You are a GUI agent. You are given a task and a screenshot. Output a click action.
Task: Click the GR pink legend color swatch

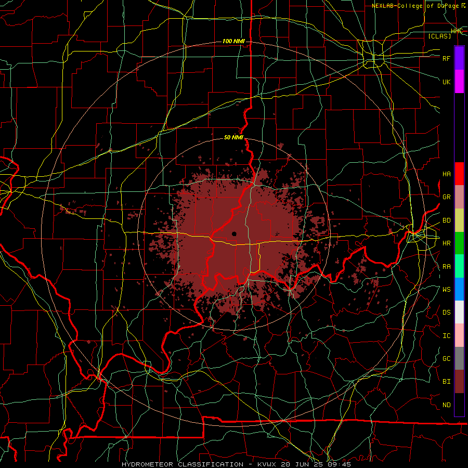[x=459, y=197]
